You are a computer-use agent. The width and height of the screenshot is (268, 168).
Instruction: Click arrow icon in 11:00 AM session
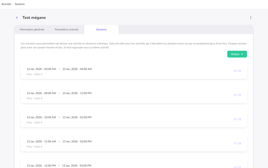coord(59,142)
